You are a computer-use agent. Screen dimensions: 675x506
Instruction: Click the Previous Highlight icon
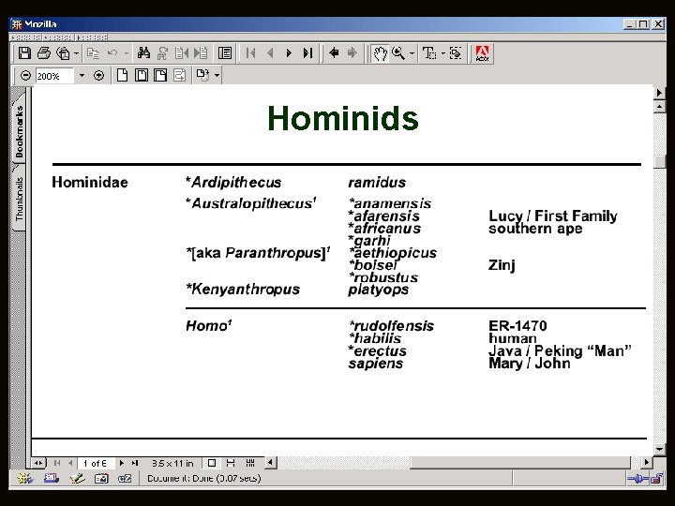182,52
